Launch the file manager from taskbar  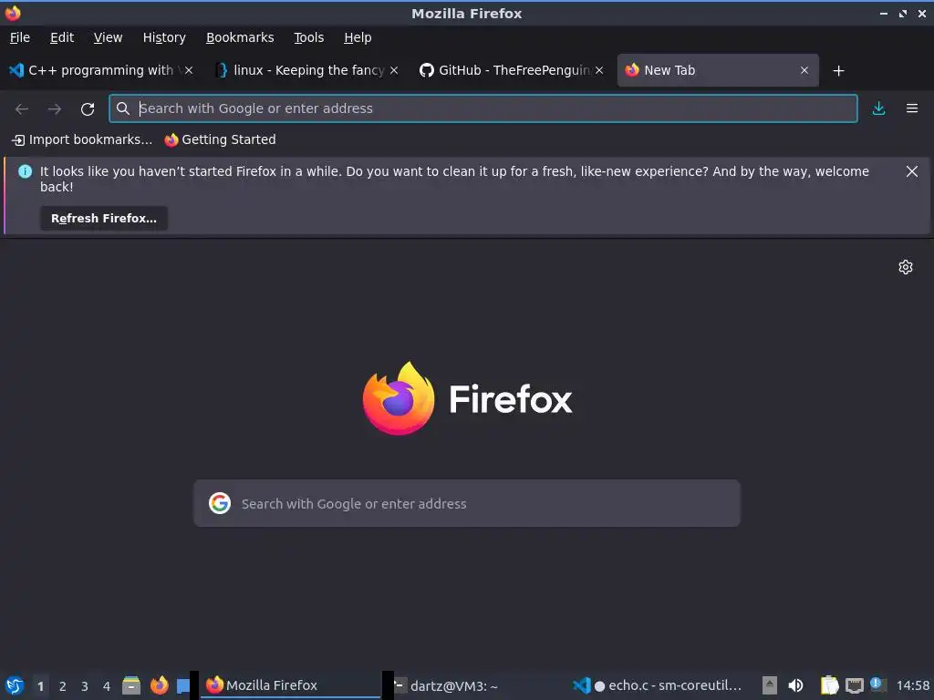131,685
